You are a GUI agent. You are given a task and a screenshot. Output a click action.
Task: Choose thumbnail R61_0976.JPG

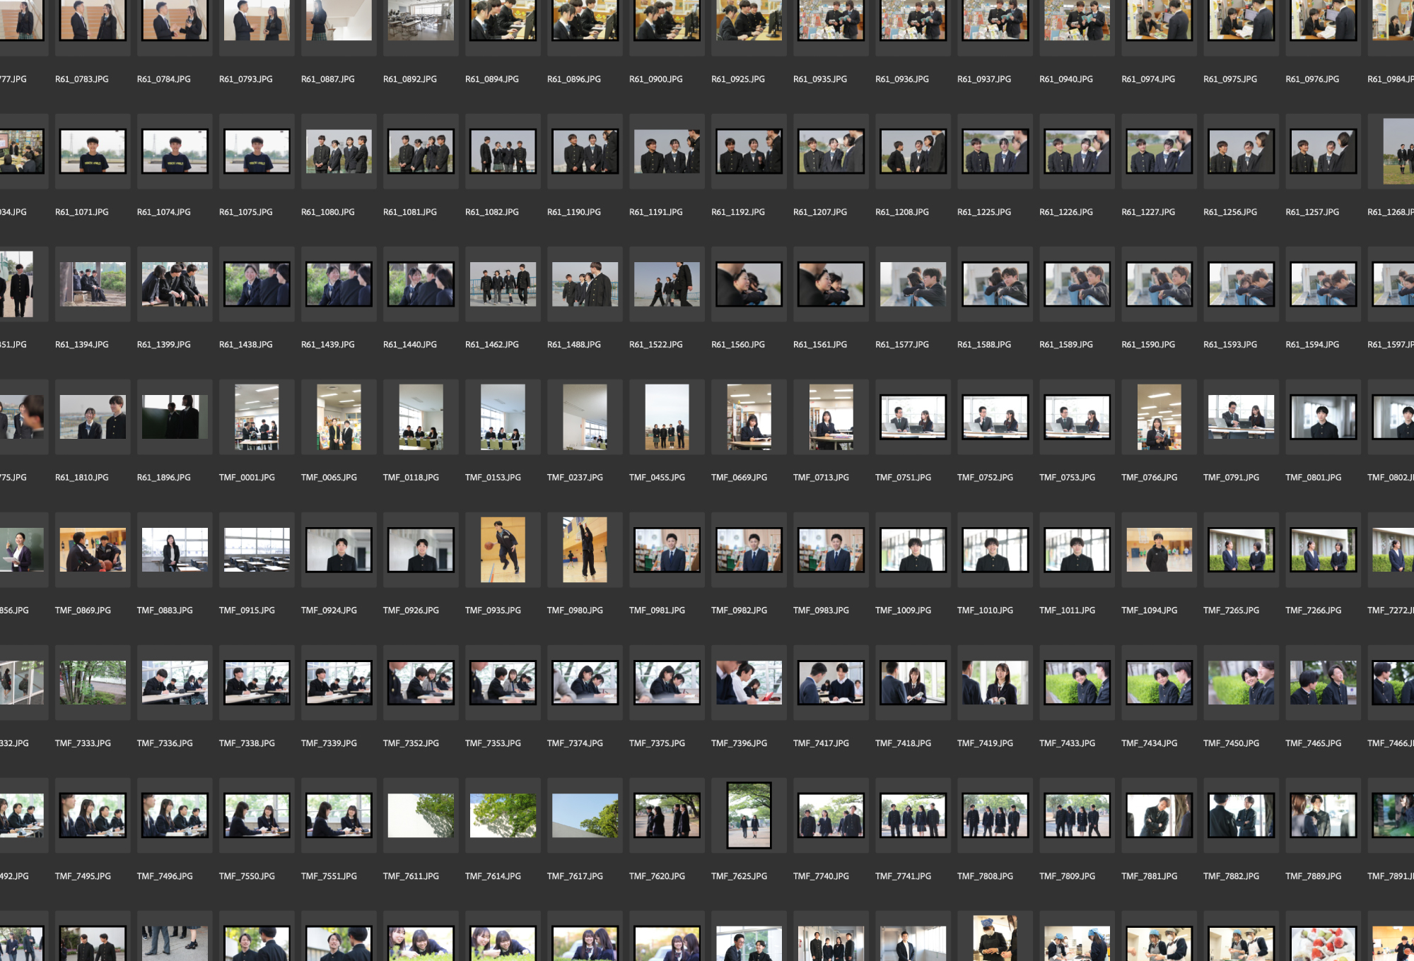click(1323, 20)
